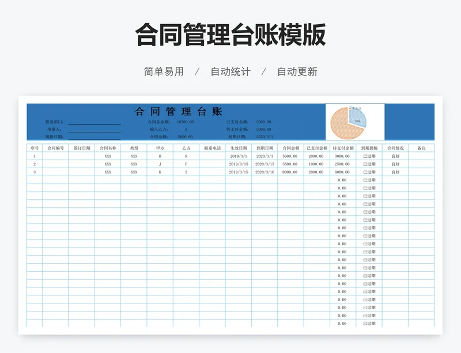Select the 合同情况 column header
The height and width of the screenshot is (353, 461).
pos(395,148)
